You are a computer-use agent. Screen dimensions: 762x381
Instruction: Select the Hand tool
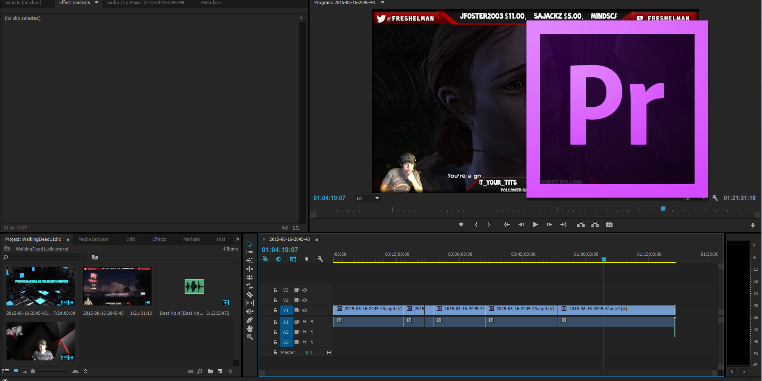[250, 328]
